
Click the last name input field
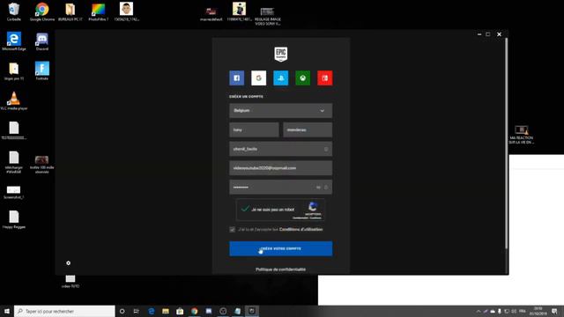click(308, 129)
